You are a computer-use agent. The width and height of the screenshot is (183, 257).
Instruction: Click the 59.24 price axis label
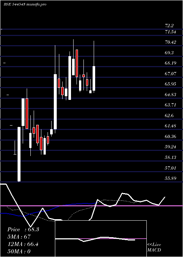[x=171, y=147]
